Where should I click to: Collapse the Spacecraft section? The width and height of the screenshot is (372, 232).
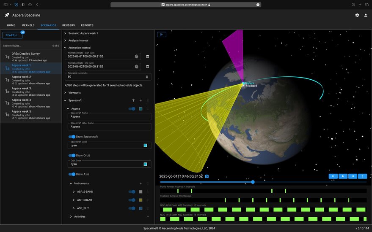65,100
